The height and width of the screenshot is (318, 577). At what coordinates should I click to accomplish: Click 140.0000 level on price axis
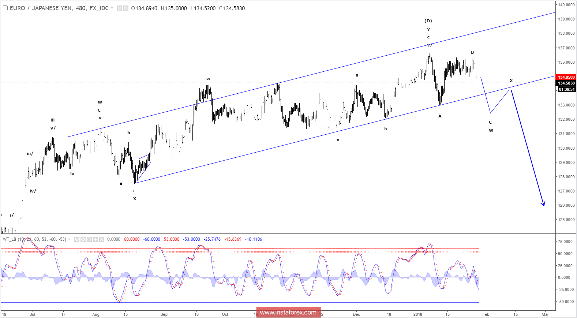(x=566, y=5)
